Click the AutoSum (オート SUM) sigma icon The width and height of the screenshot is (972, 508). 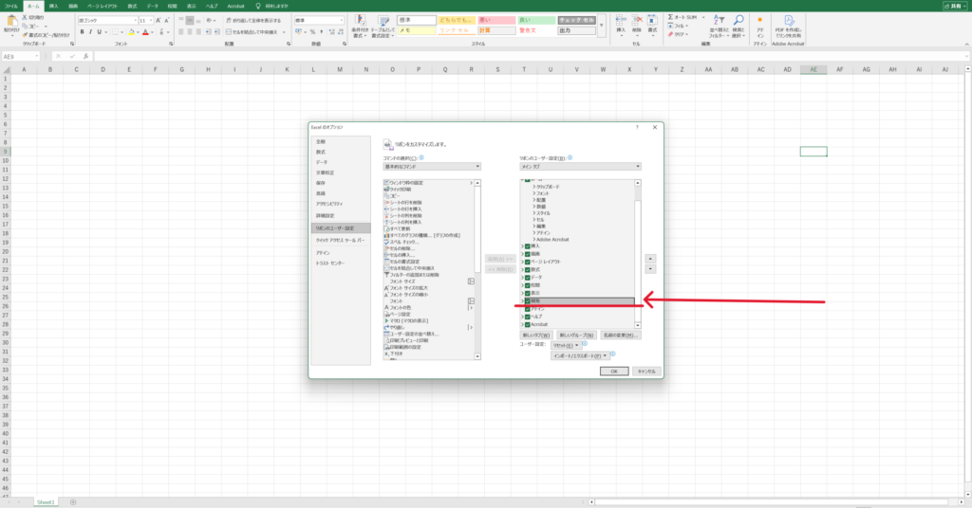pyautogui.click(x=671, y=16)
